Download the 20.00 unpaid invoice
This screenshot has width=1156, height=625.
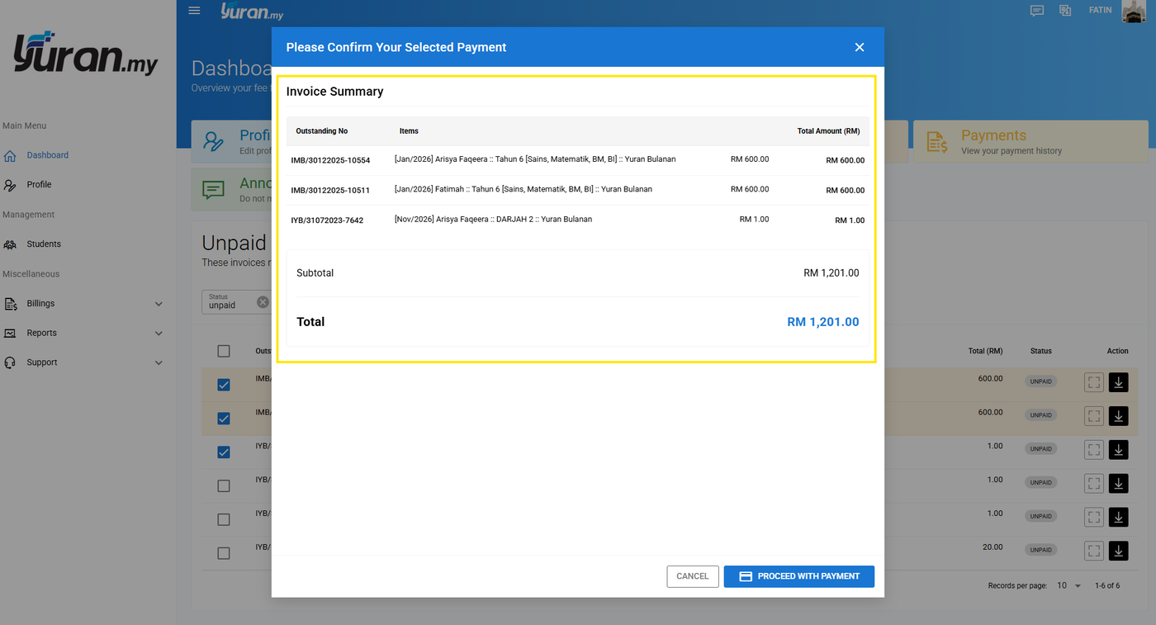tap(1118, 550)
